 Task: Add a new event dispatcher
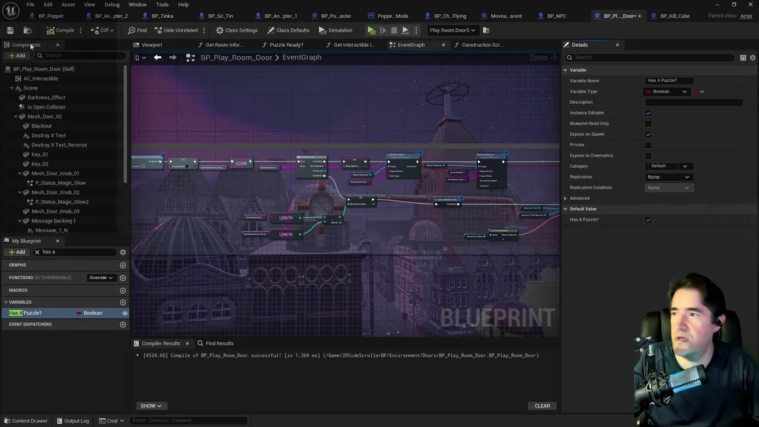(x=123, y=324)
